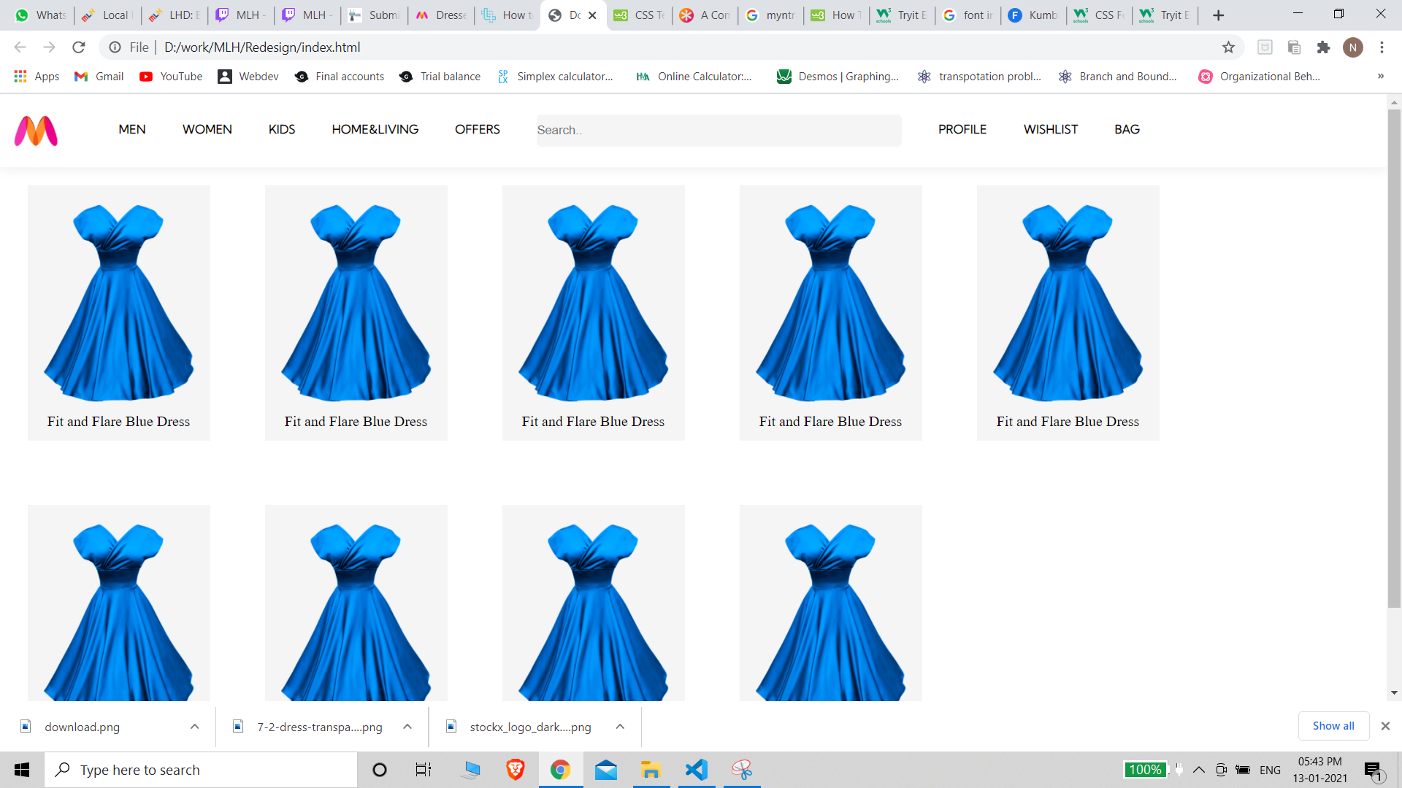
Task: Click Show all downloads button
Action: tap(1333, 726)
